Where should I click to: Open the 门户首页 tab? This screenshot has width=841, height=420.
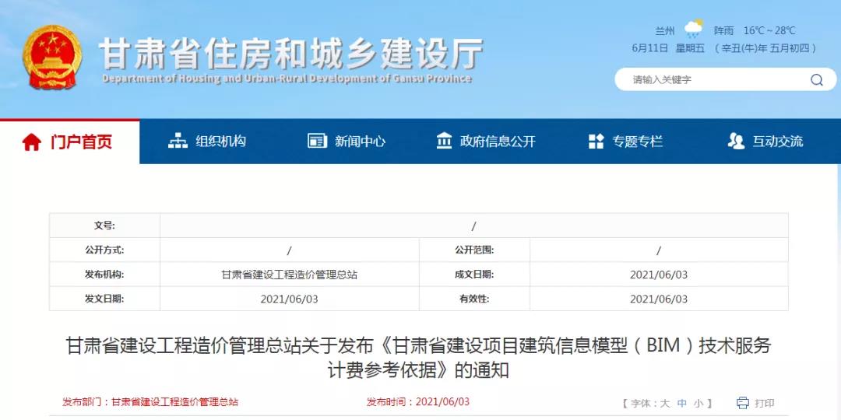tap(70, 142)
